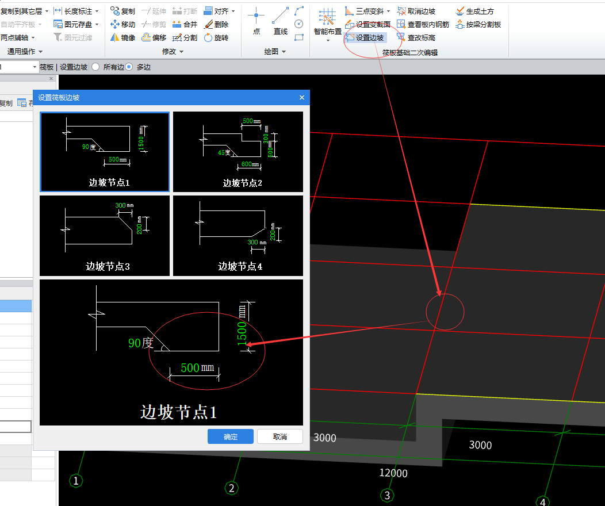Click axis marker 1 in the drawing
The width and height of the screenshot is (605, 506).
pos(76,481)
